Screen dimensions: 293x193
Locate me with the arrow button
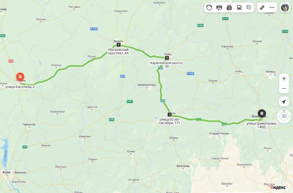pos(284,102)
